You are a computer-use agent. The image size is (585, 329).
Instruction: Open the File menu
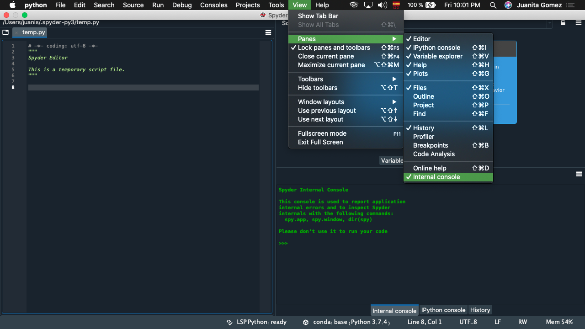tap(60, 5)
